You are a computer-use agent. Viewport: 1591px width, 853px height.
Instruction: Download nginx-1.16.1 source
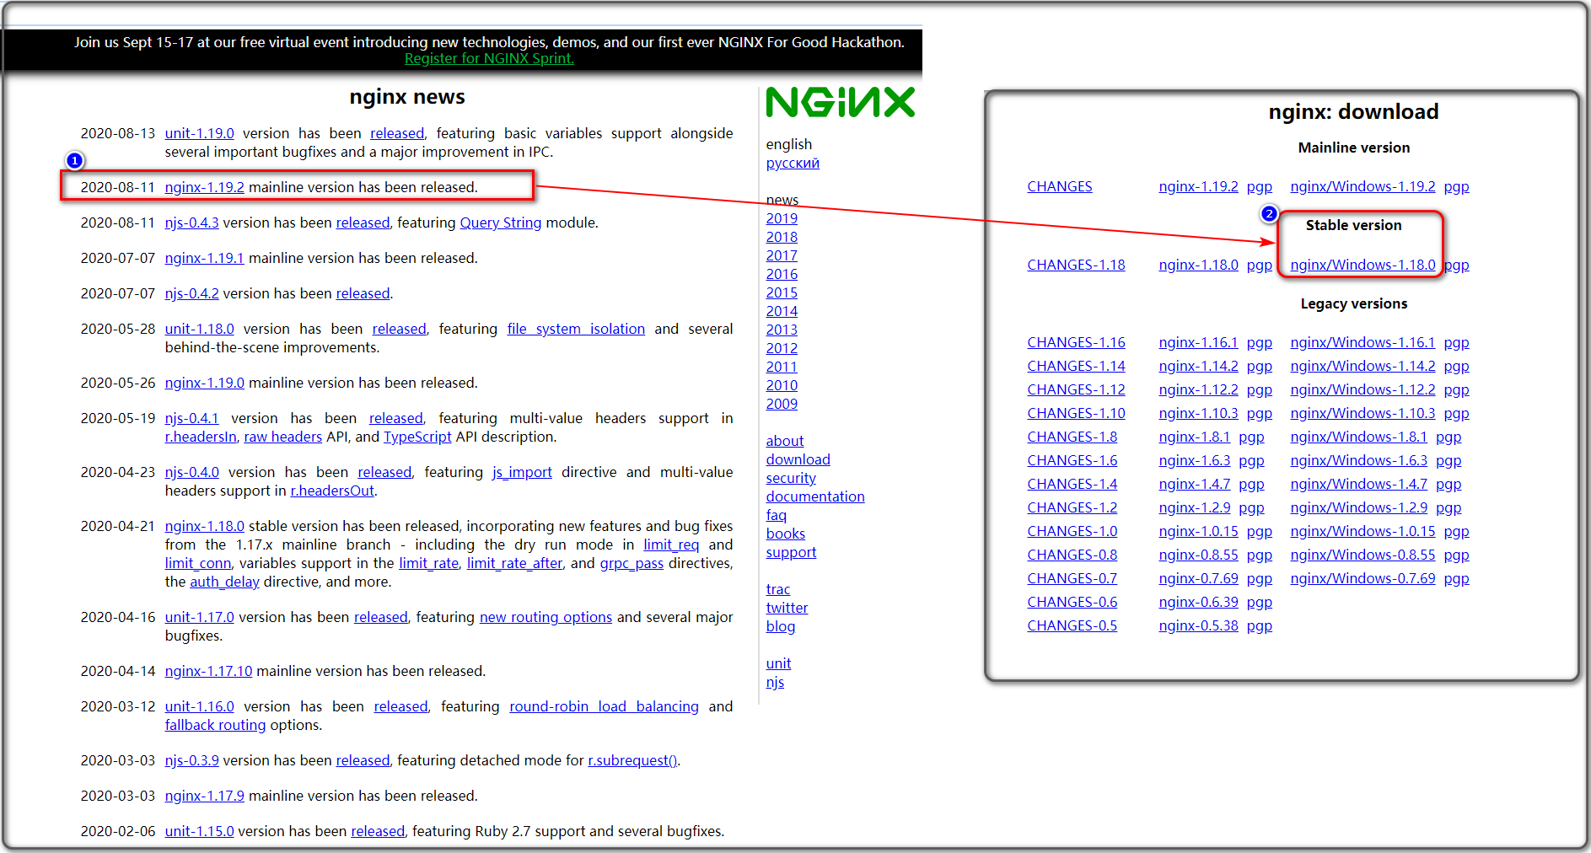1198,342
